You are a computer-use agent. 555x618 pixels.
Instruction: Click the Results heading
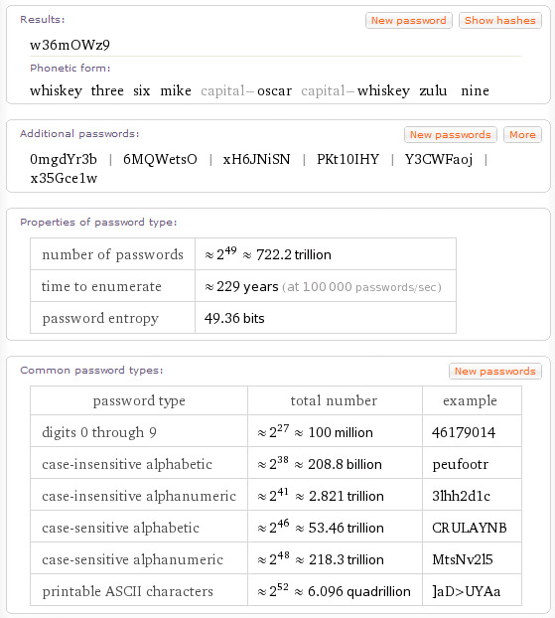(43, 19)
